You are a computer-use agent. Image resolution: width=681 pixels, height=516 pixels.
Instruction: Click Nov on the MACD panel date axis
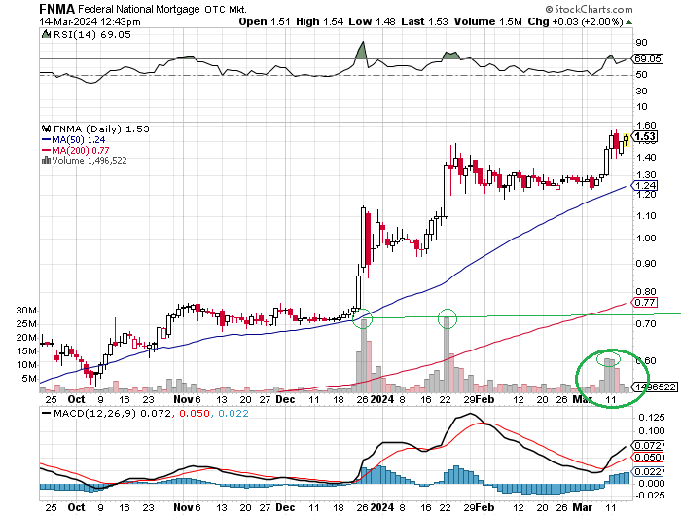click(183, 507)
